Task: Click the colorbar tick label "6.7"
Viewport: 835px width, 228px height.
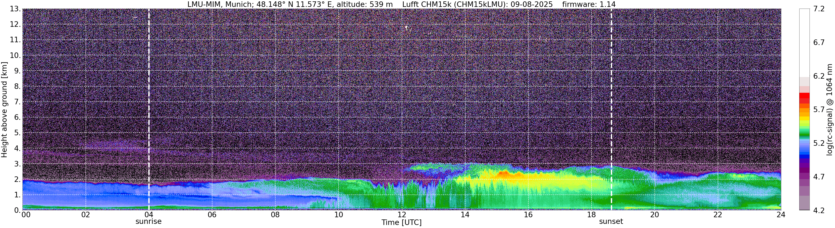Action: coord(819,43)
